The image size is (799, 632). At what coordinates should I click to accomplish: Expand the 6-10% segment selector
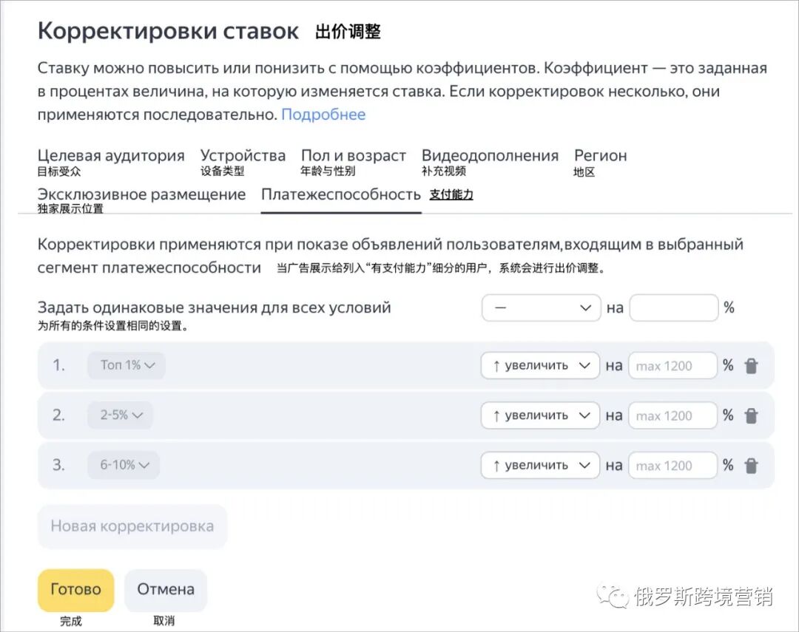pyautogui.click(x=123, y=465)
